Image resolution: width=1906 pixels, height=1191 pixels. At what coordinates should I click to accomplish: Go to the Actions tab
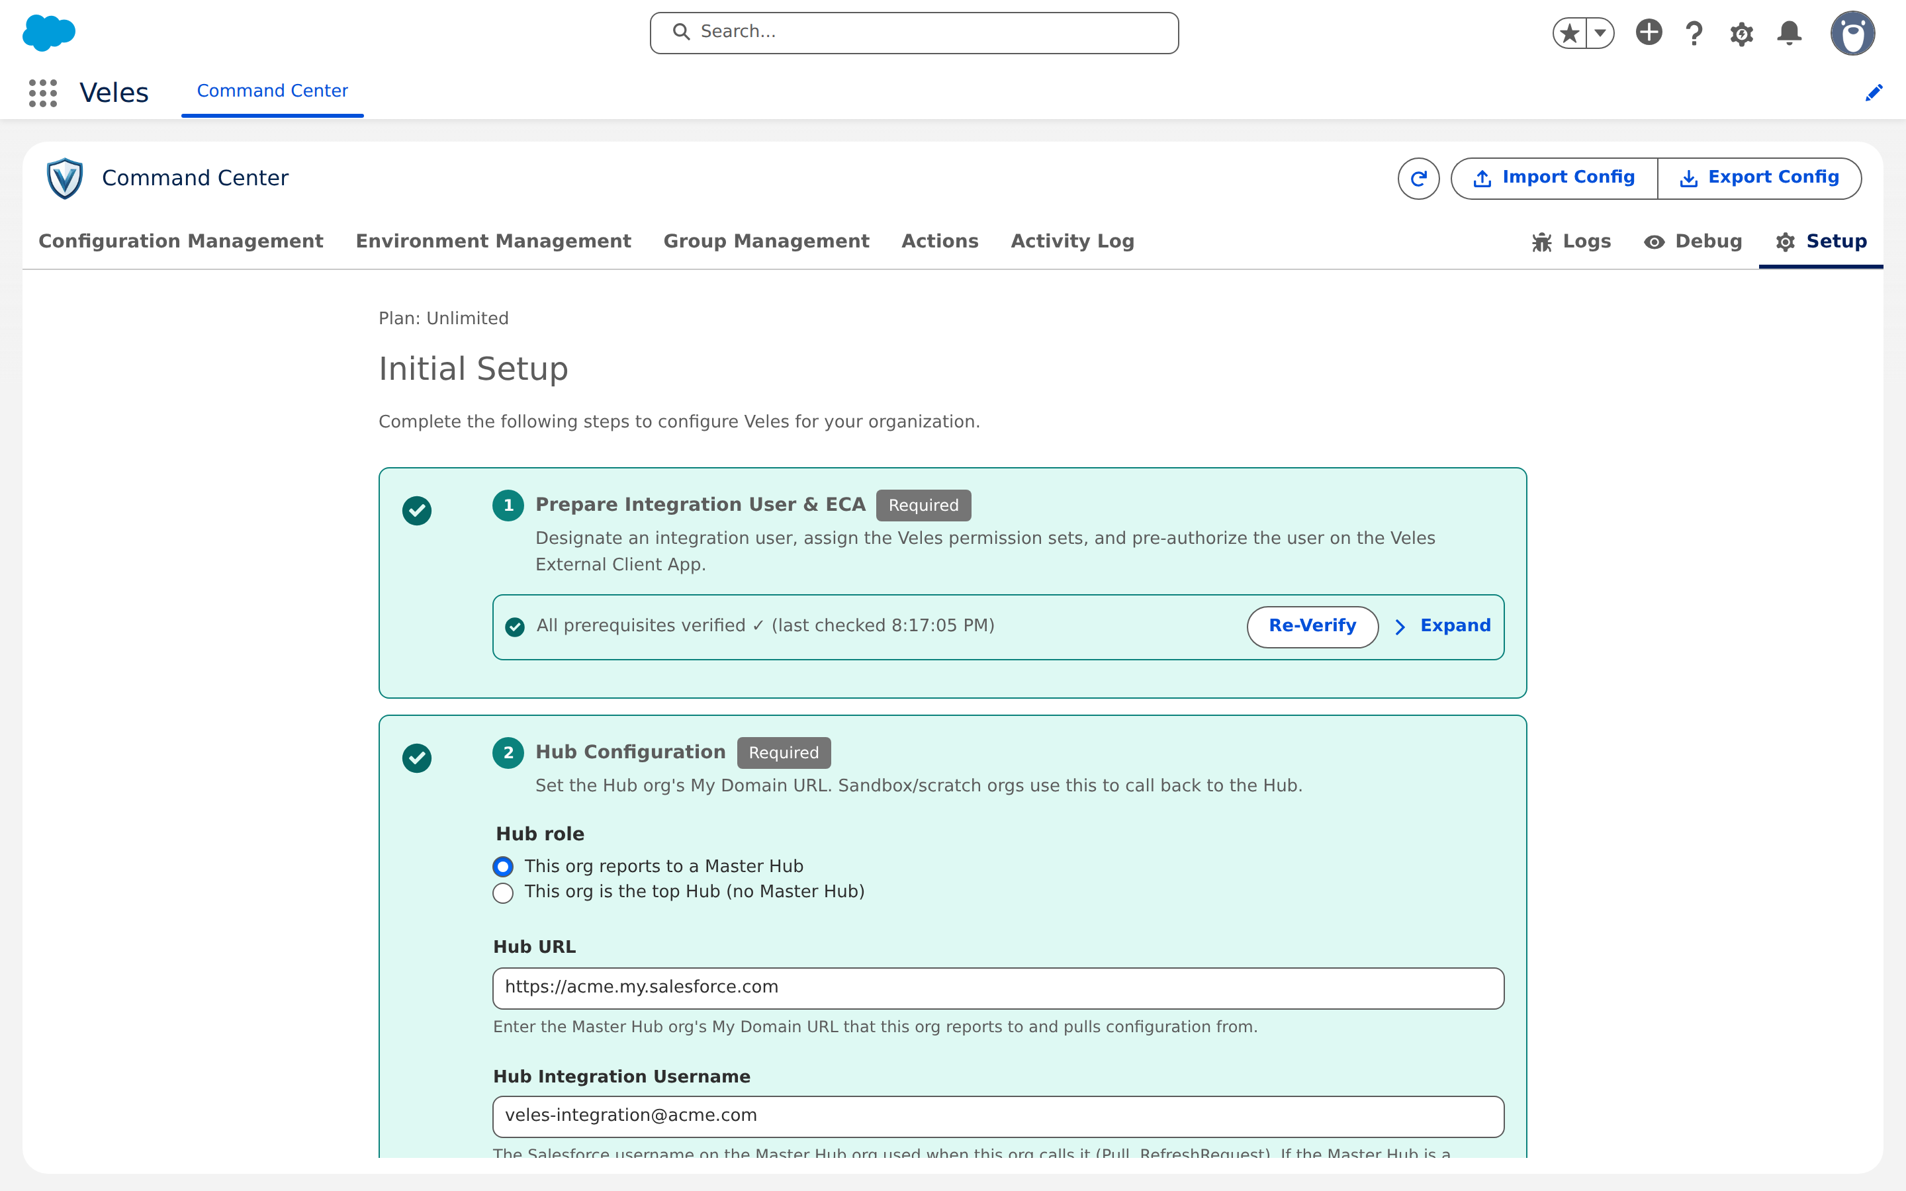940,241
